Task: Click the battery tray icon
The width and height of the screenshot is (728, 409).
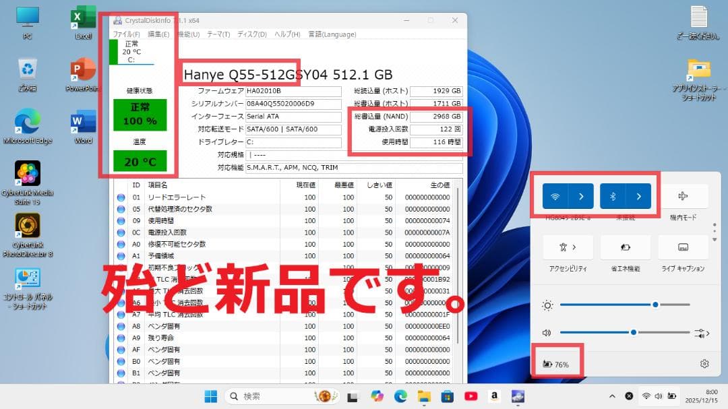Action: [671, 396]
